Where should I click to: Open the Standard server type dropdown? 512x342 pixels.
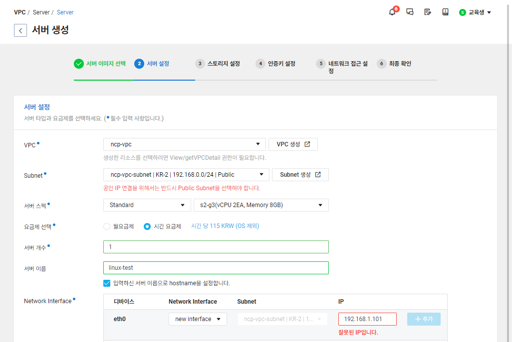147,205
